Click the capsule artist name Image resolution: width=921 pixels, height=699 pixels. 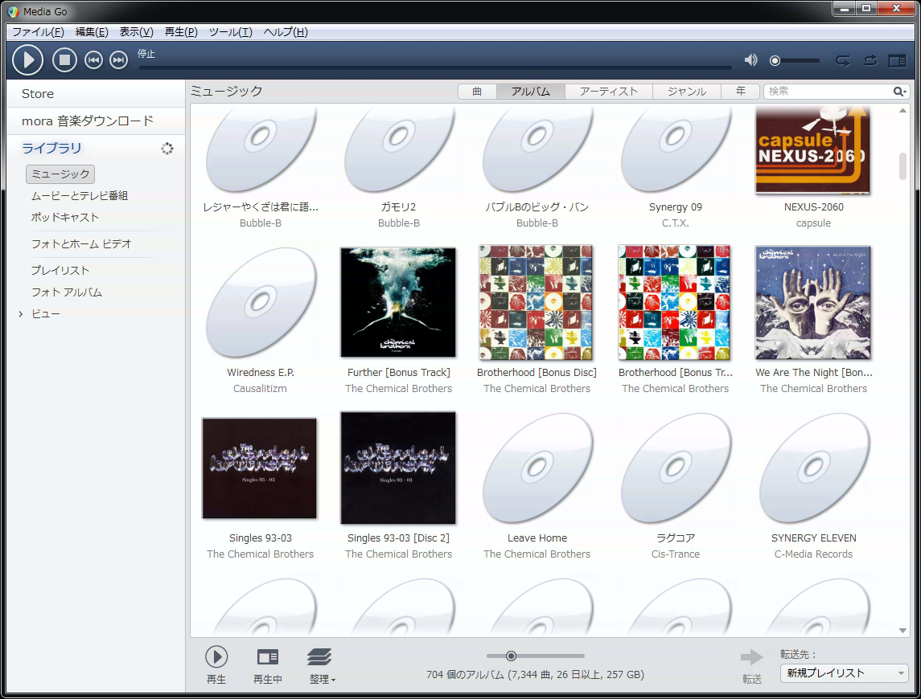pos(813,223)
